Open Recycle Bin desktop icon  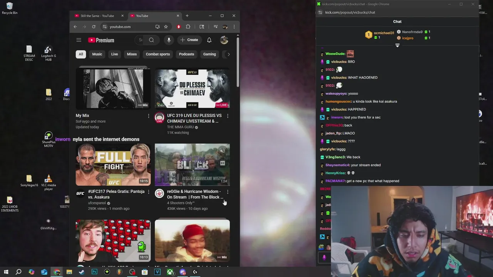(x=10, y=8)
